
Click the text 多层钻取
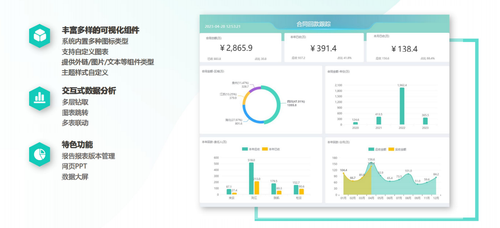(x=75, y=102)
